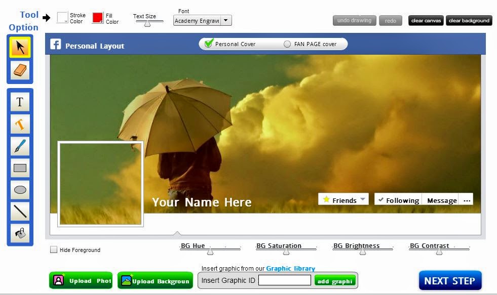Select the Ellipse tool
Screen dimensions: 497x295
tap(20, 190)
